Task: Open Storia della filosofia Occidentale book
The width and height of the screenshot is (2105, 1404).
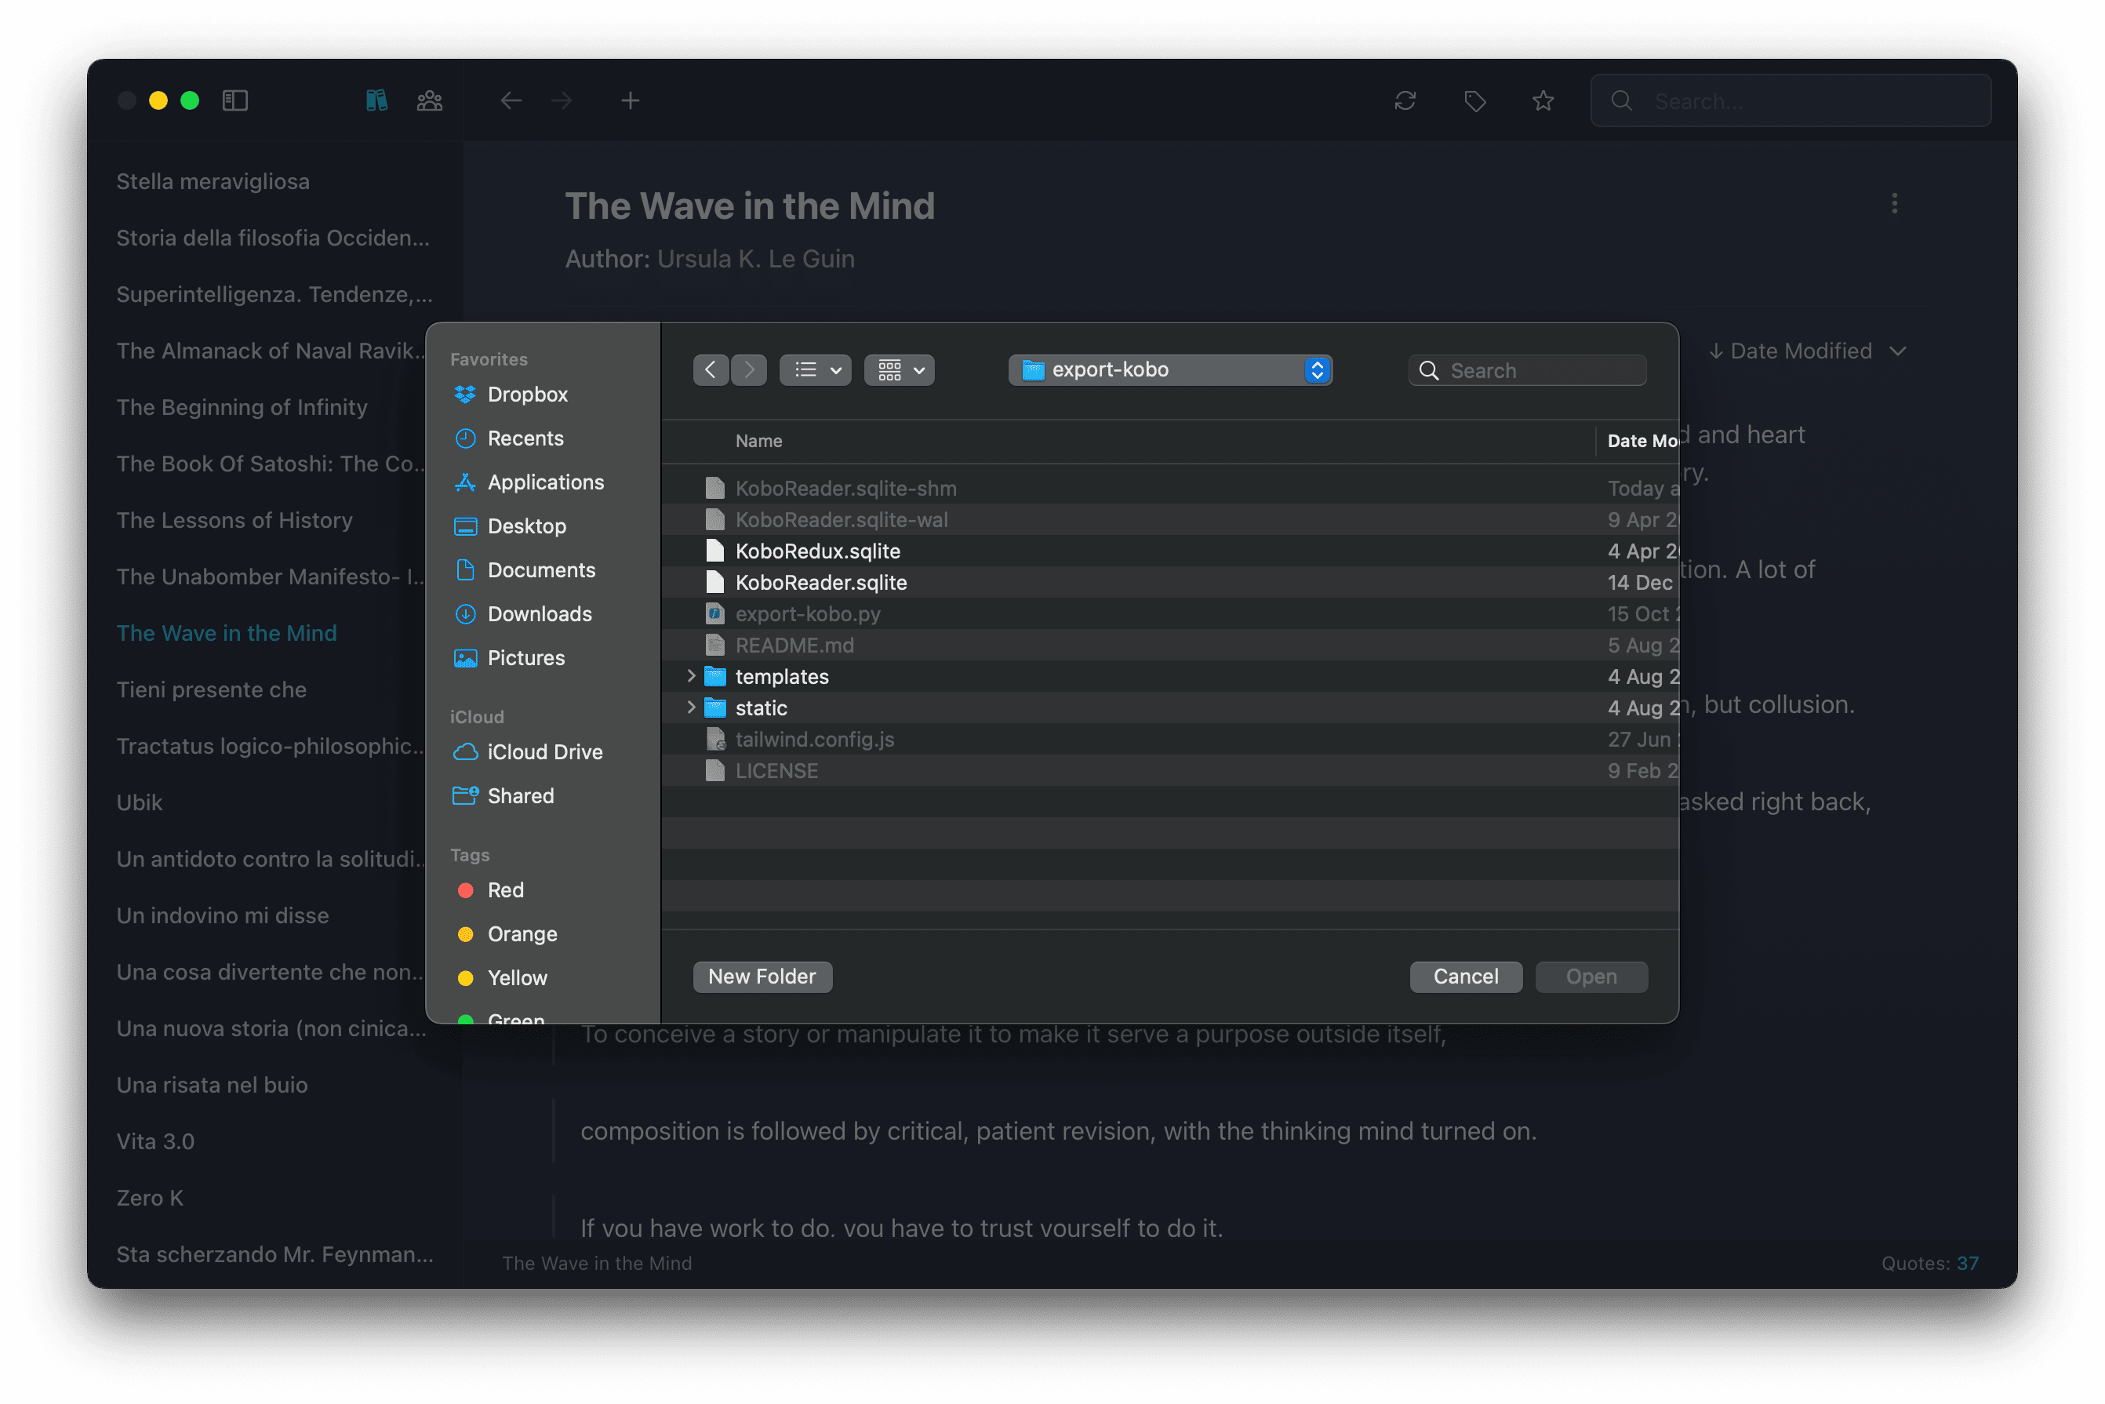Action: point(273,238)
